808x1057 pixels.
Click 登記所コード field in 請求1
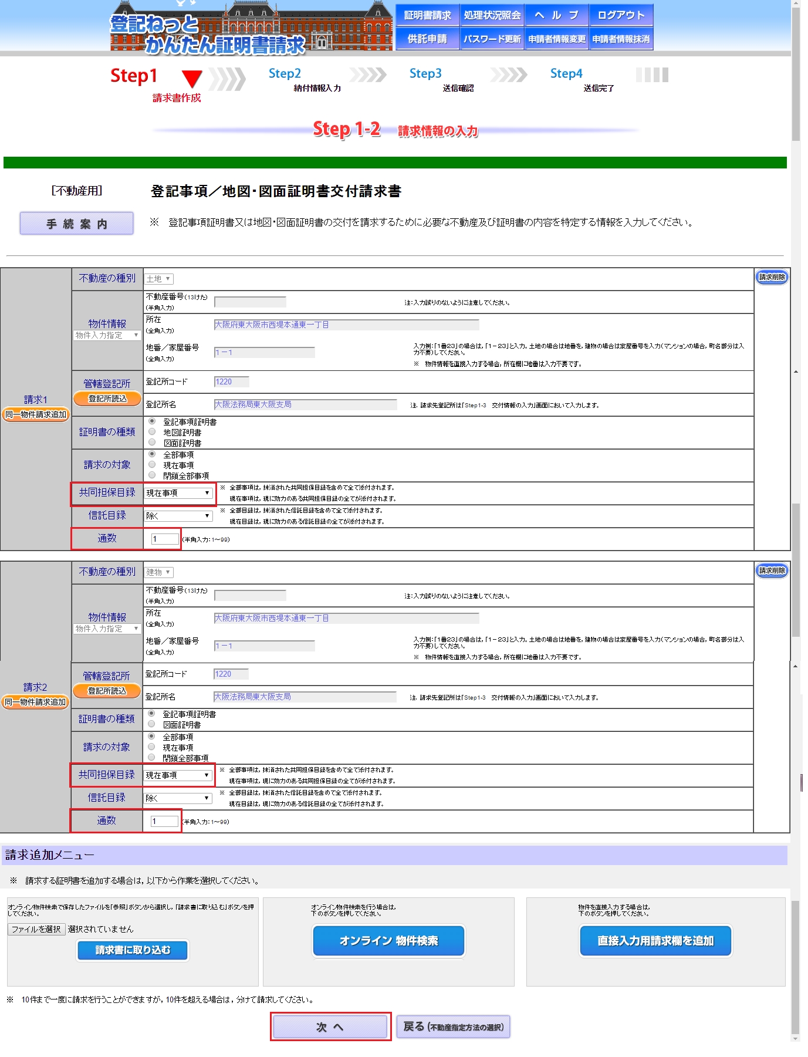point(232,382)
